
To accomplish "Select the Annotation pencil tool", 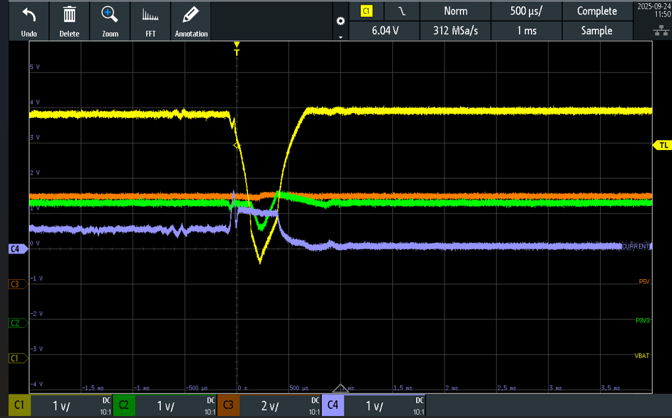I will (x=191, y=21).
